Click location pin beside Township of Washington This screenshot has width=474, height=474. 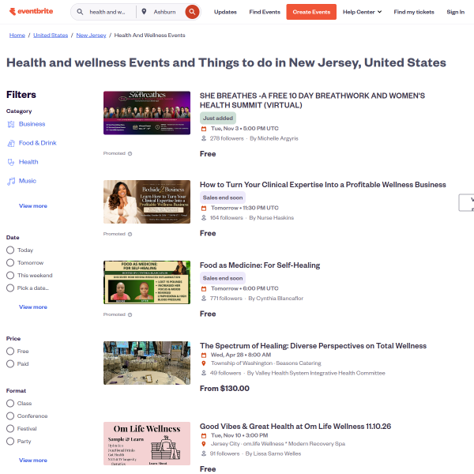tap(204, 363)
